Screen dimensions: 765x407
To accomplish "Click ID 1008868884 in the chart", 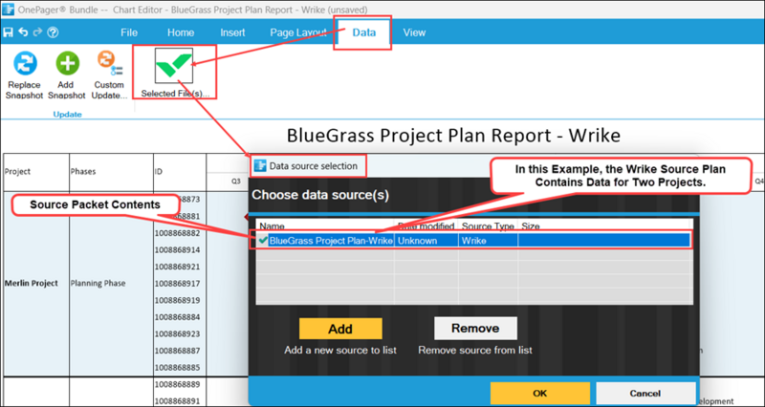I will [177, 317].
